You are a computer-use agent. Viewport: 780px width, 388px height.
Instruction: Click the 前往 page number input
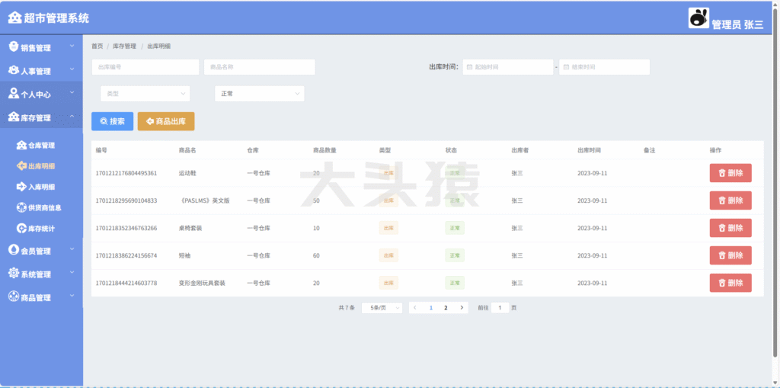(x=500, y=308)
